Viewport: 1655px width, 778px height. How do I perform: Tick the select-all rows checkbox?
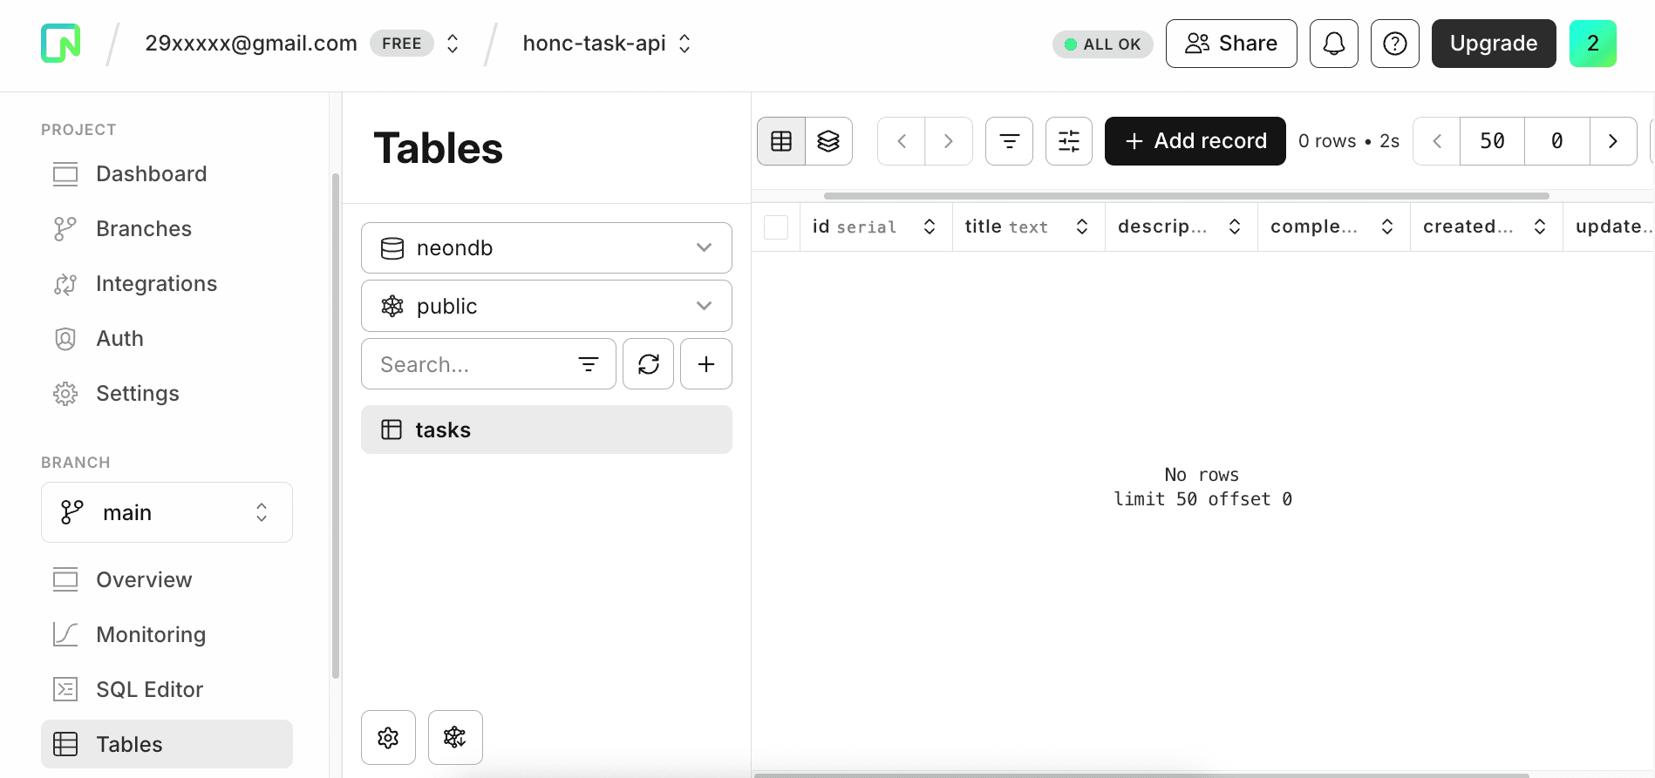(x=775, y=227)
